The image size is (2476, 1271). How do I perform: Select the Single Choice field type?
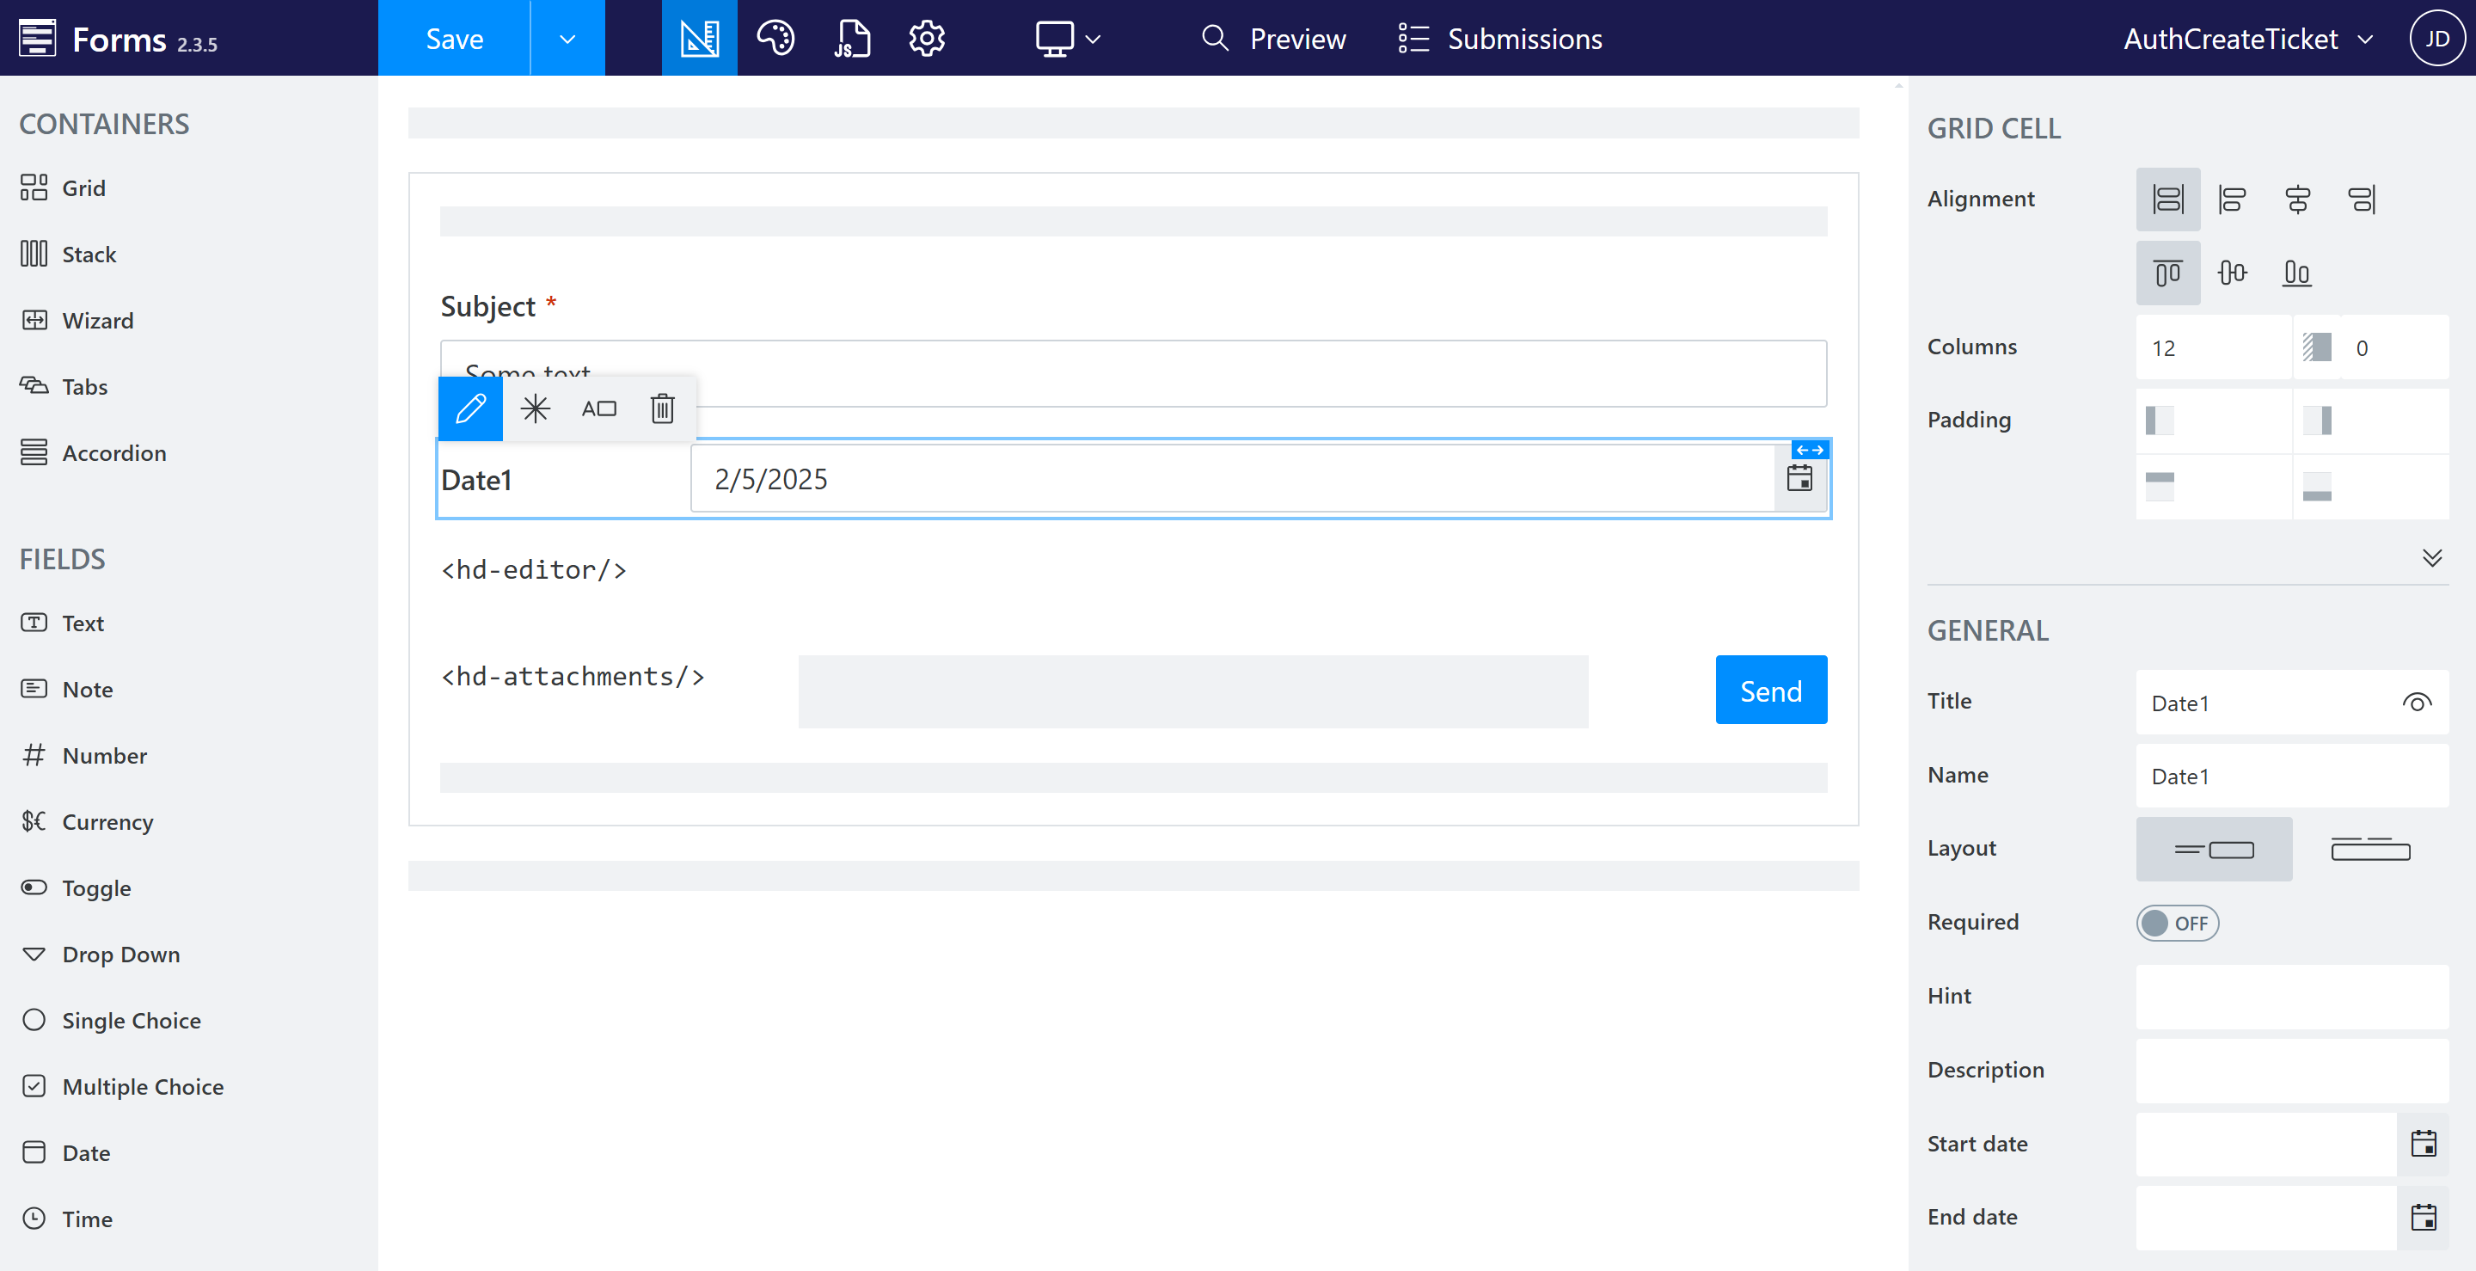pos(112,1020)
